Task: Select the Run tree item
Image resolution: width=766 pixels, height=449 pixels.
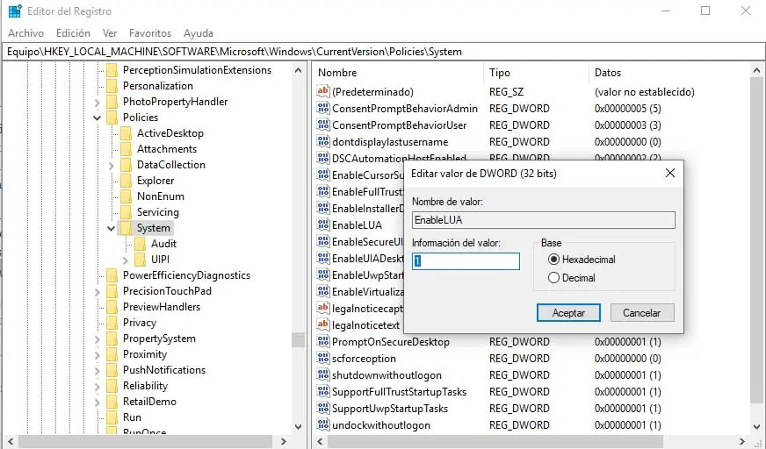Action: (132, 417)
